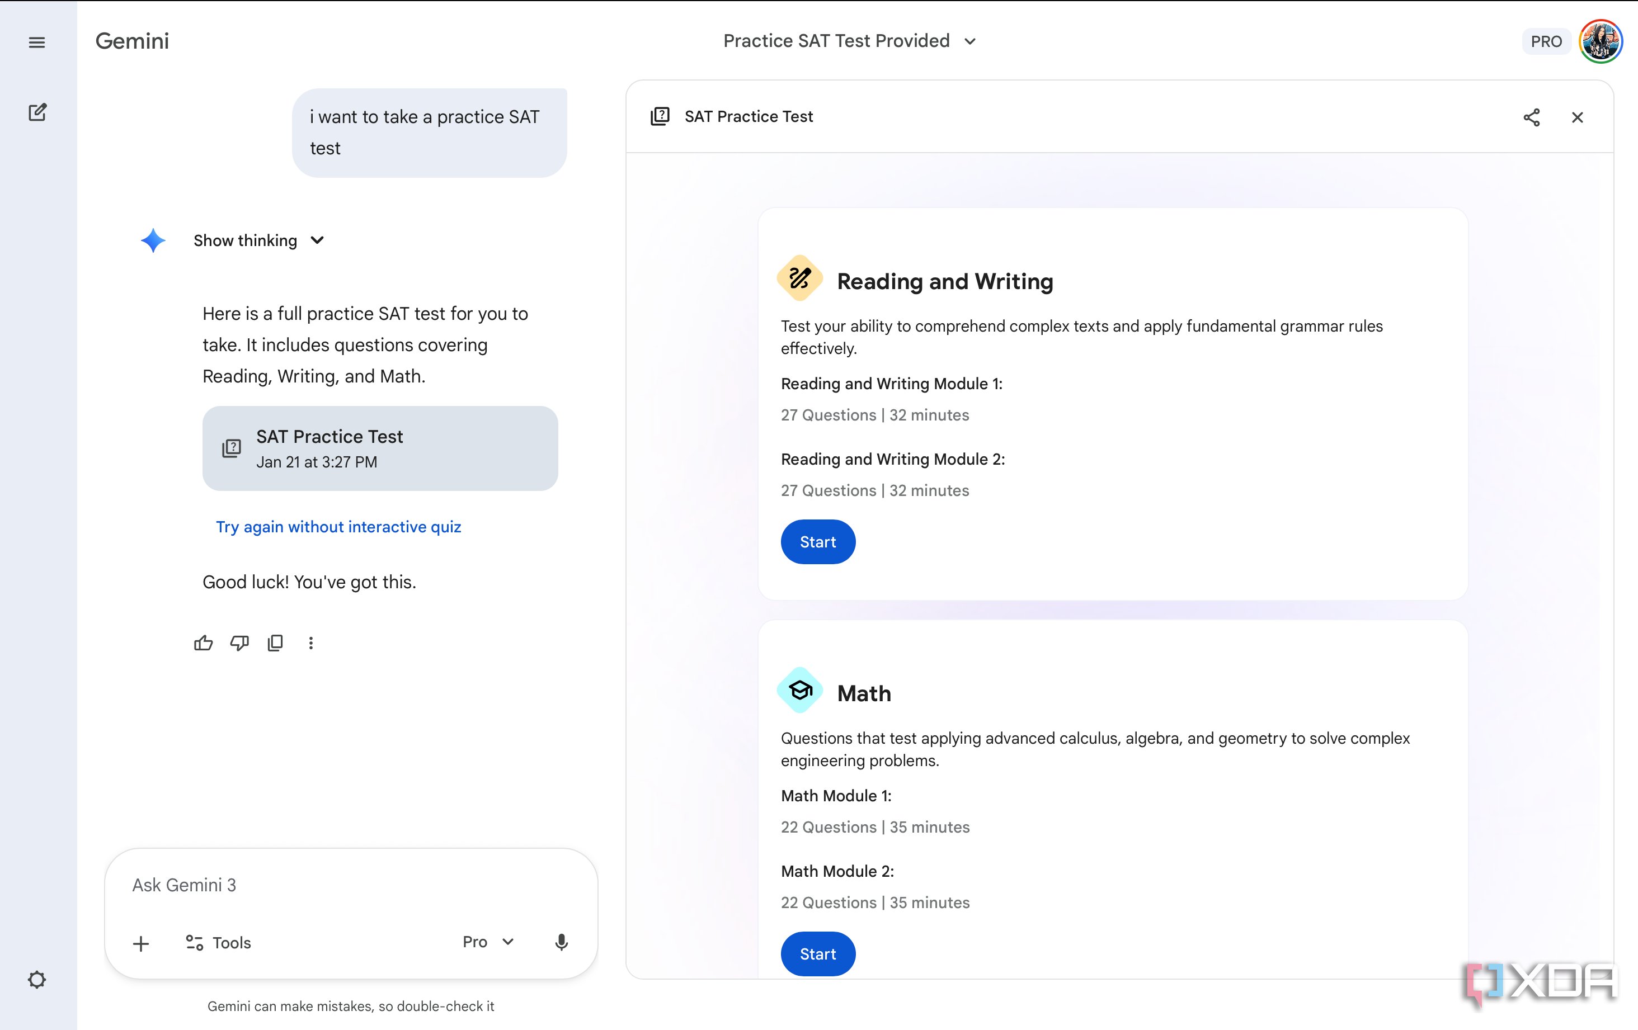Open settings gear in sidebar
Image resolution: width=1638 pixels, height=1030 pixels.
tap(37, 979)
